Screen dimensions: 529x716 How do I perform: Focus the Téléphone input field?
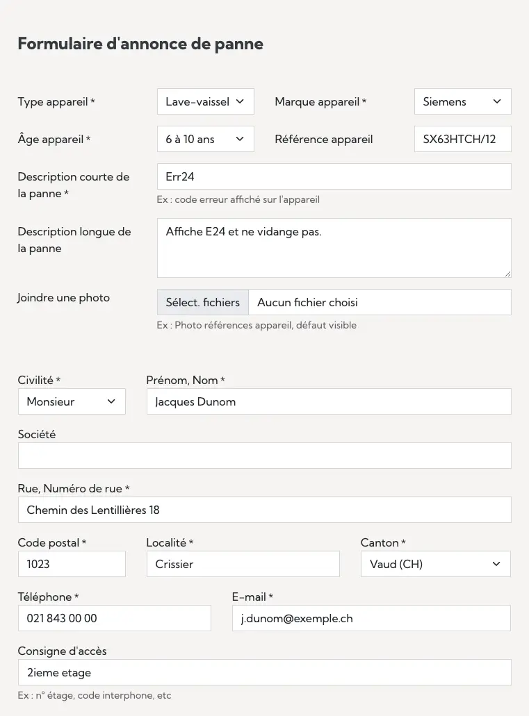point(114,618)
